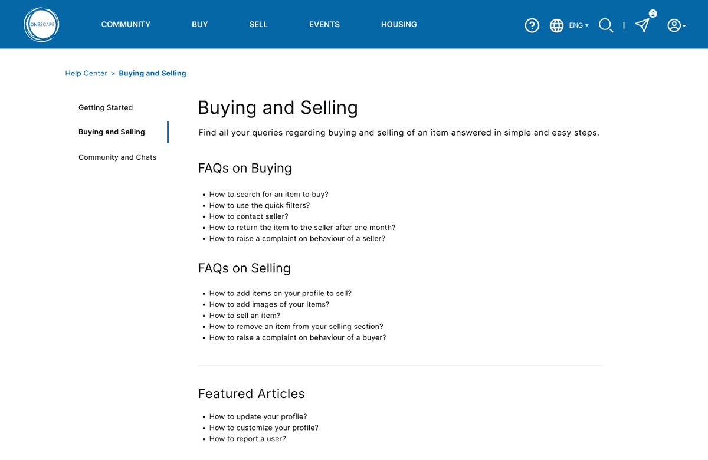Open the help question mark icon
708x460 pixels.
pyautogui.click(x=532, y=25)
